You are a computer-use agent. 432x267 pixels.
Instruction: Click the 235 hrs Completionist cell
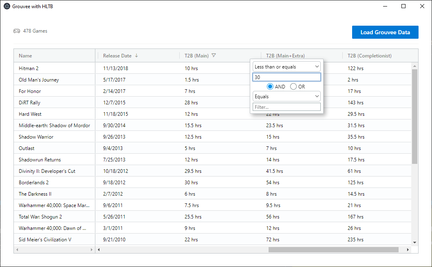(x=355, y=240)
